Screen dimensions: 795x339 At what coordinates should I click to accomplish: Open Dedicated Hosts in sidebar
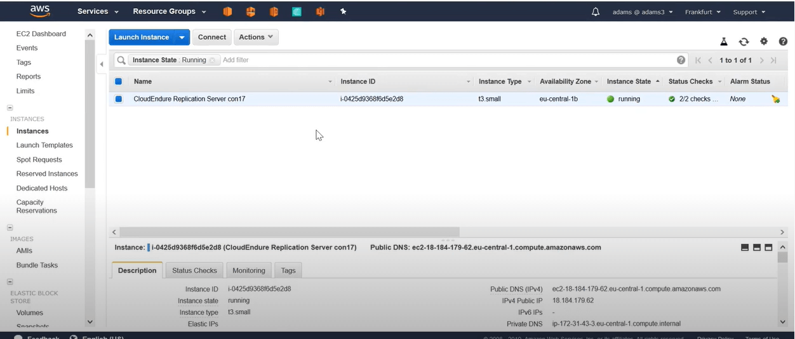click(x=42, y=189)
